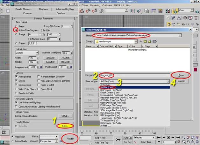Click the Play Animation button
Viewport: 200px width, 145px height.
[x=168, y=137]
